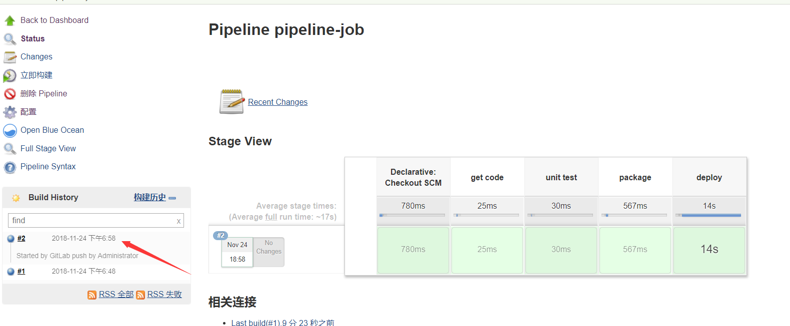Open Blue Ocean link text
This screenshot has width=790, height=326.
tap(52, 130)
